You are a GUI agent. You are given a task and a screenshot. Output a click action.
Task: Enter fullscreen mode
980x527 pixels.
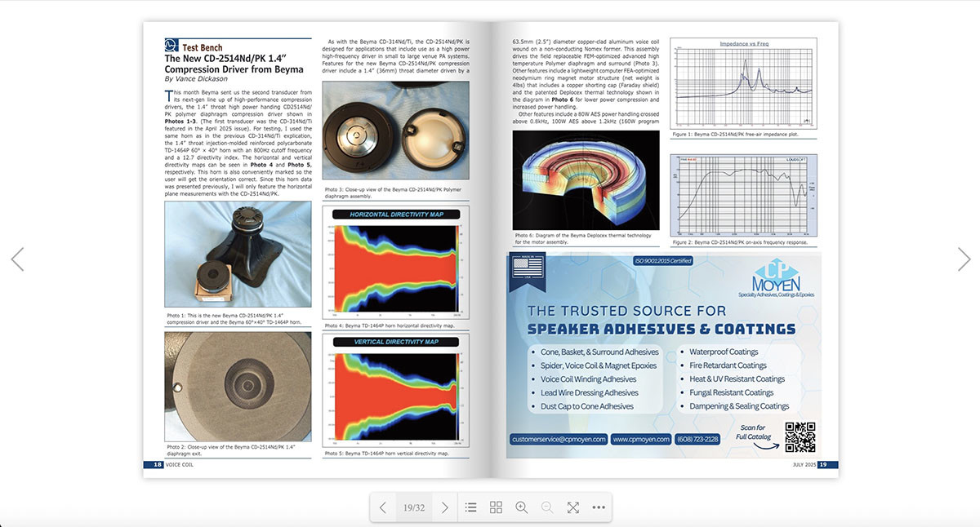573,507
